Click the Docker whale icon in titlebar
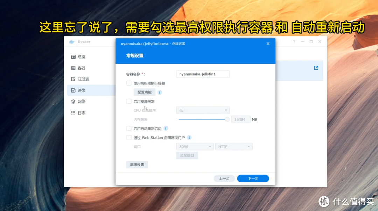378x211 pixels. coord(72,41)
